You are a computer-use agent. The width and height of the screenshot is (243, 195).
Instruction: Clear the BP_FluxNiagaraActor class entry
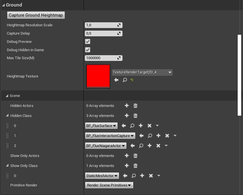(158, 146)
